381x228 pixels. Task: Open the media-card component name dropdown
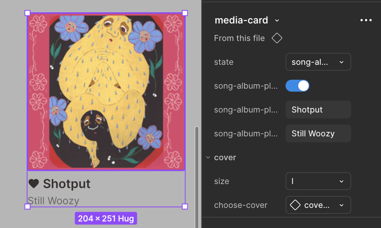pos(277,20)
